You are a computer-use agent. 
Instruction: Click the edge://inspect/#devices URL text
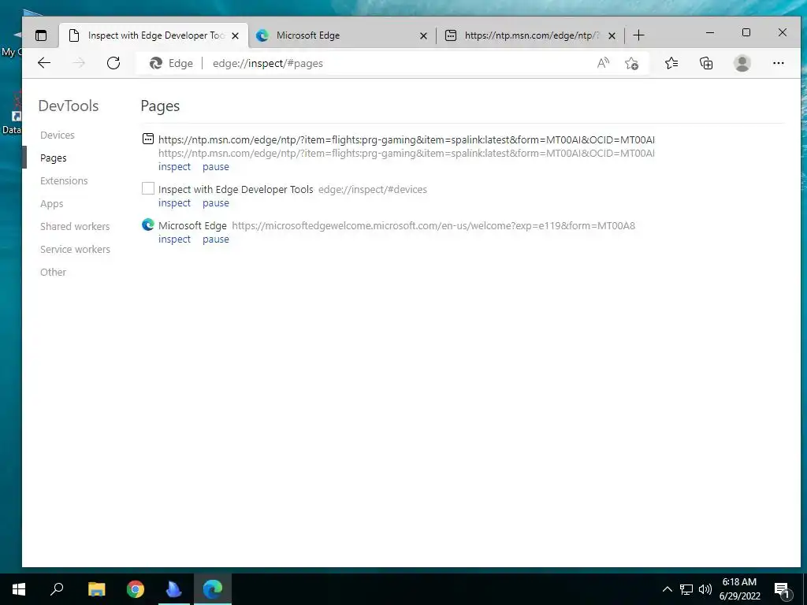(373, 189)
